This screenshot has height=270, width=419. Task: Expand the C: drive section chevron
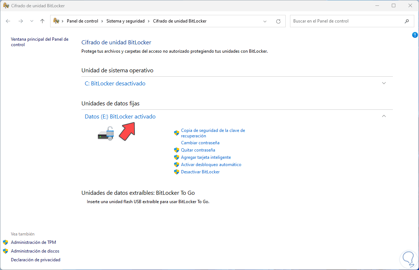coord(384,83)
